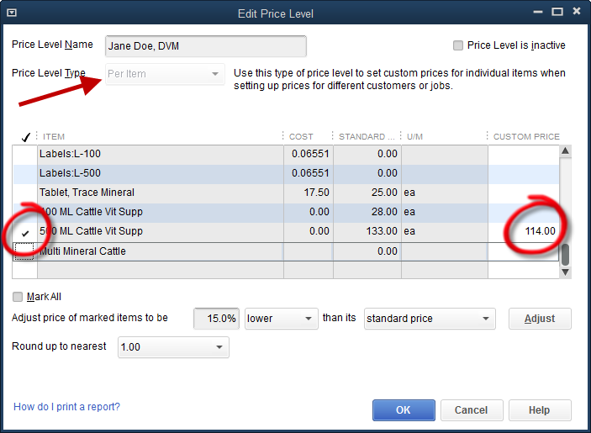The image size is (591, 433).
Task: Enable Price Level is inactive checkbox
Action: click(458, 45)
